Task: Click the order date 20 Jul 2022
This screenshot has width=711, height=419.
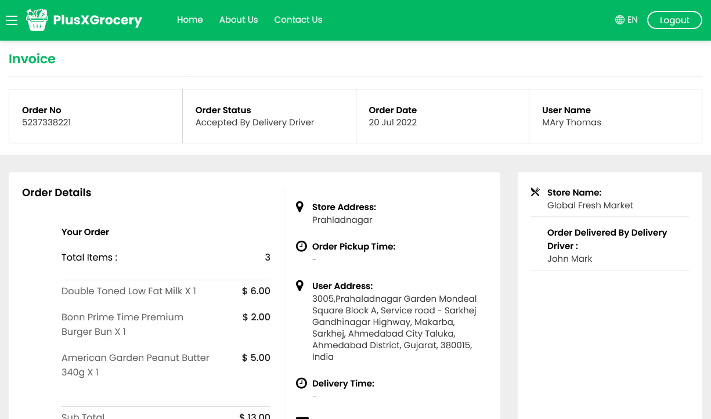Action: click(x=393, y=122)
